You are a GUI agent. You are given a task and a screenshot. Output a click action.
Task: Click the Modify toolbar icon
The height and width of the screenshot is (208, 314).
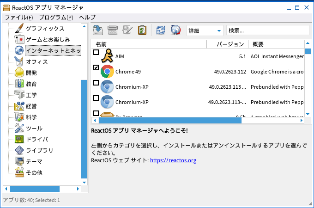[127, 30]
